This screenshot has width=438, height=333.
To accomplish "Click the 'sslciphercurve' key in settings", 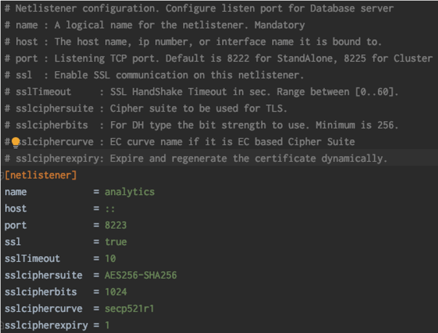I will point(43,309).
